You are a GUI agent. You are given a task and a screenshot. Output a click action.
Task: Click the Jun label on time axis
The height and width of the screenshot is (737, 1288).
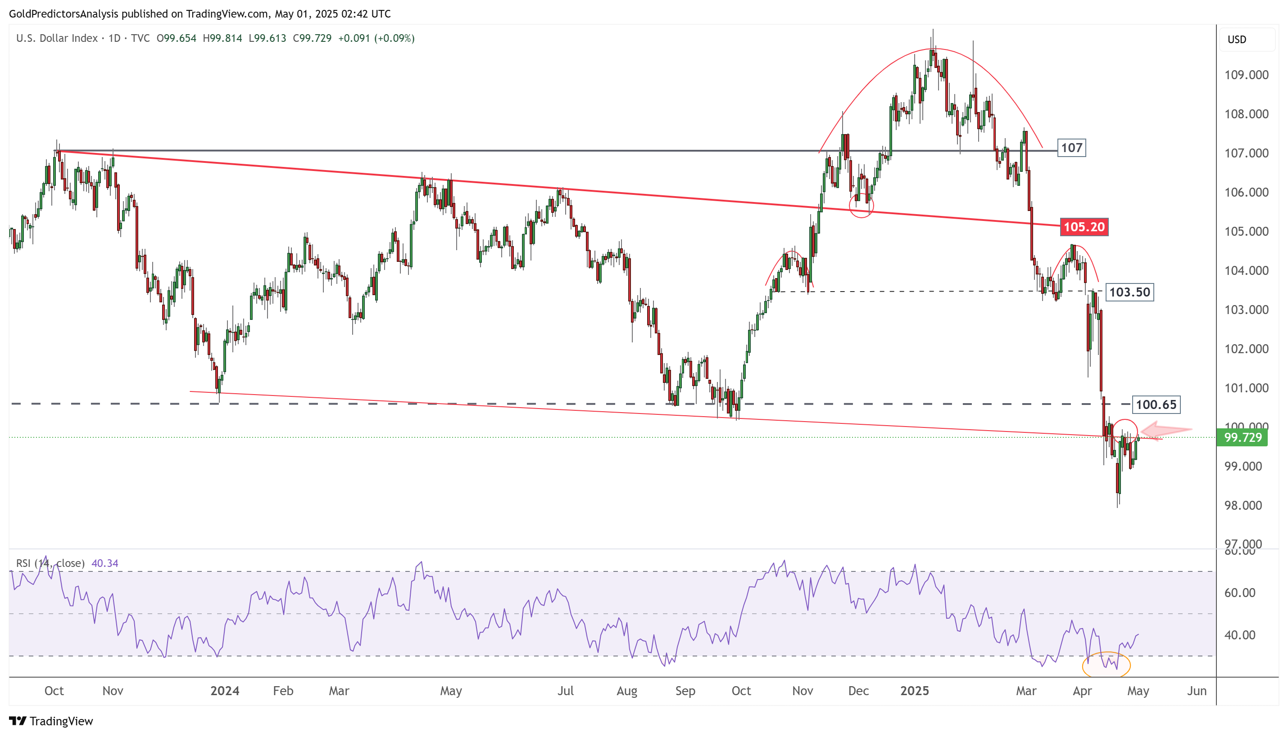[x=1197, y=691]
